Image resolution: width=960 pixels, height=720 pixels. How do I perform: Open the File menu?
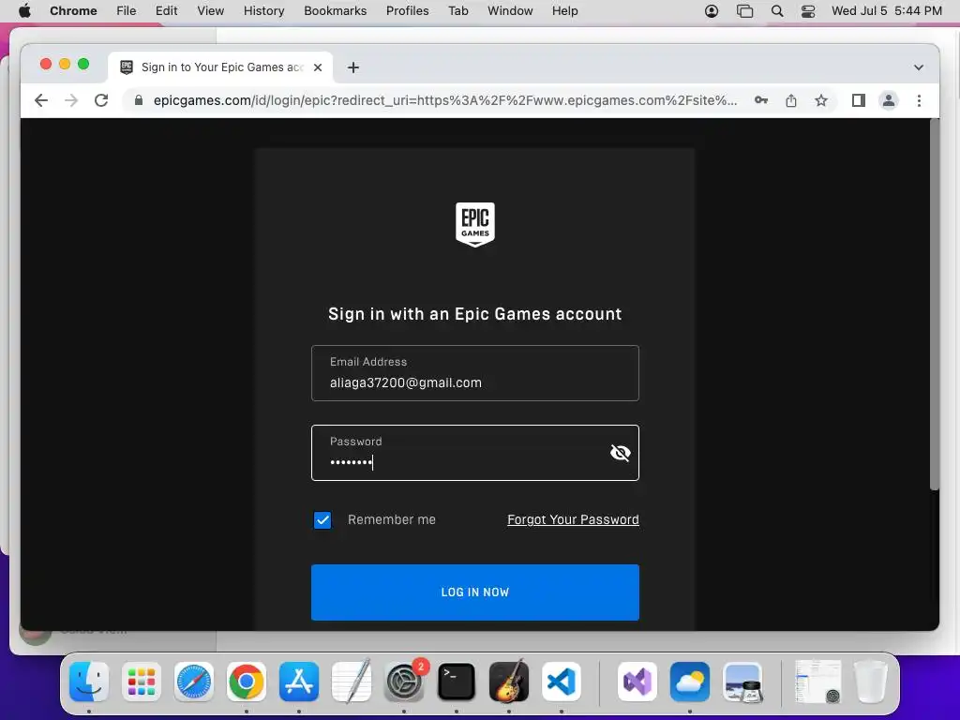[x=127, y=11]
